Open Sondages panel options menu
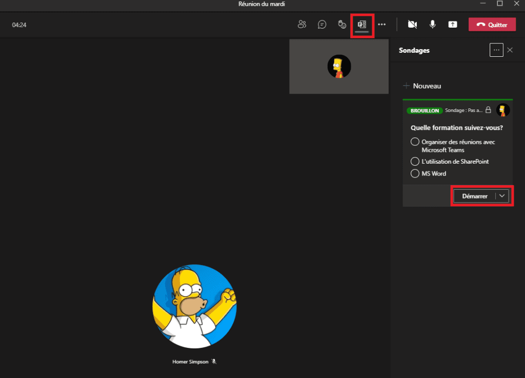 click(496, 50)
